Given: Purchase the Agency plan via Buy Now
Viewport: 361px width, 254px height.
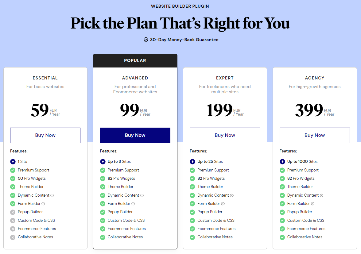Looking at the screenshot, I should [315, 135].
